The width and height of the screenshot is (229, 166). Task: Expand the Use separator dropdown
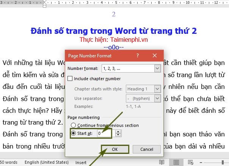click(x=157, y=98)
